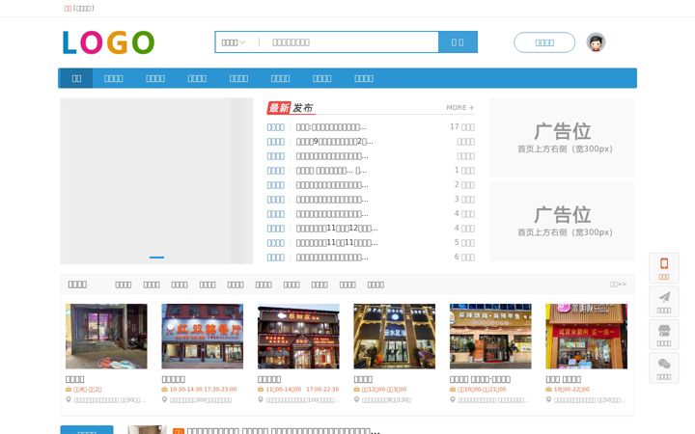Click the outlined rounded button beside avatar

(544, 42)
